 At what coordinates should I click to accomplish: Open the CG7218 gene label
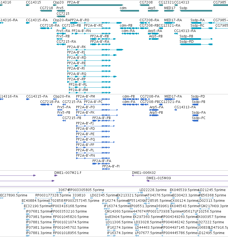pyautogui.click(x=46, y=8)
